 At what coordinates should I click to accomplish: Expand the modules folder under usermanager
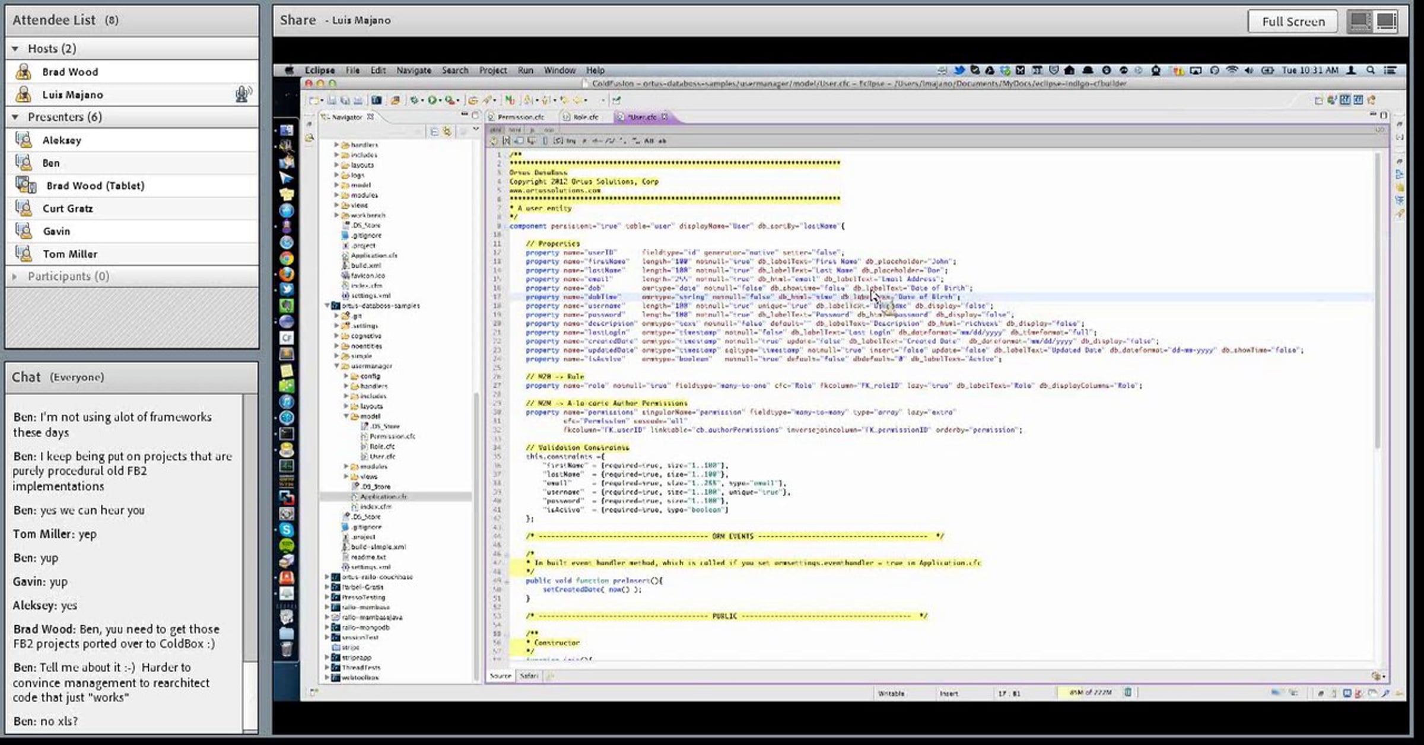click(346, 466)
